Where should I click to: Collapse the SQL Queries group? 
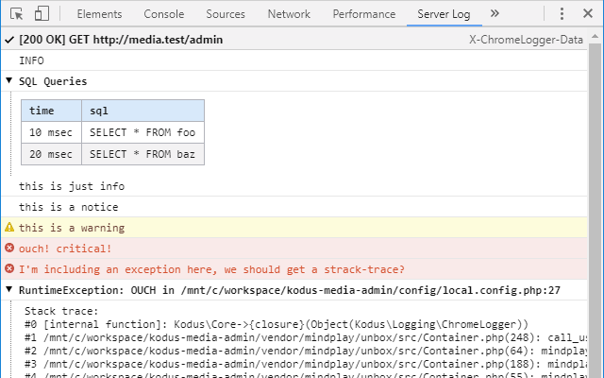(x=9, y=81)
